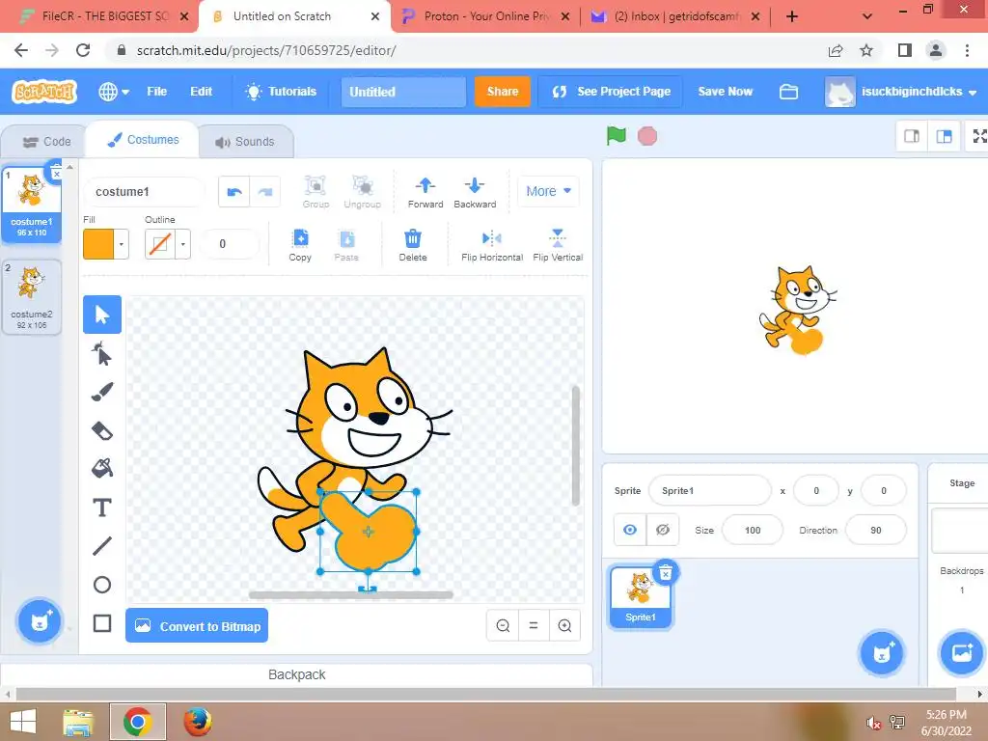
Task: Open the Outline color dropdown
Action: point(182,244)
